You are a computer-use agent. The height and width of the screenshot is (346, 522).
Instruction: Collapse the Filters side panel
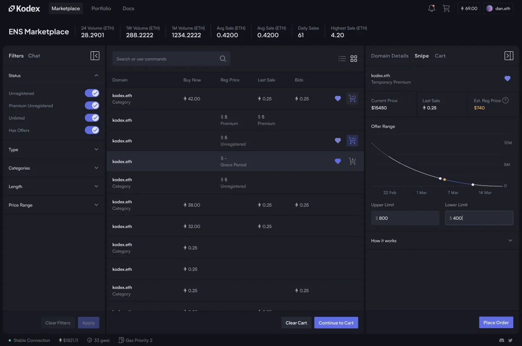click(95, 56)
